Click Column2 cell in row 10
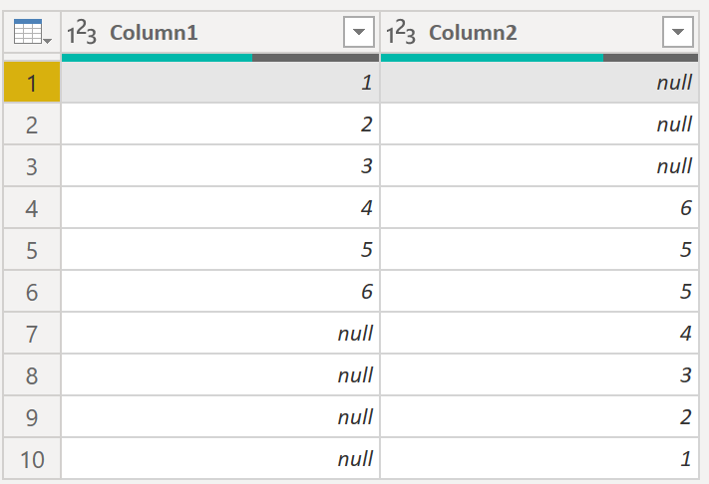709x484 pixels. coord(539,459)
